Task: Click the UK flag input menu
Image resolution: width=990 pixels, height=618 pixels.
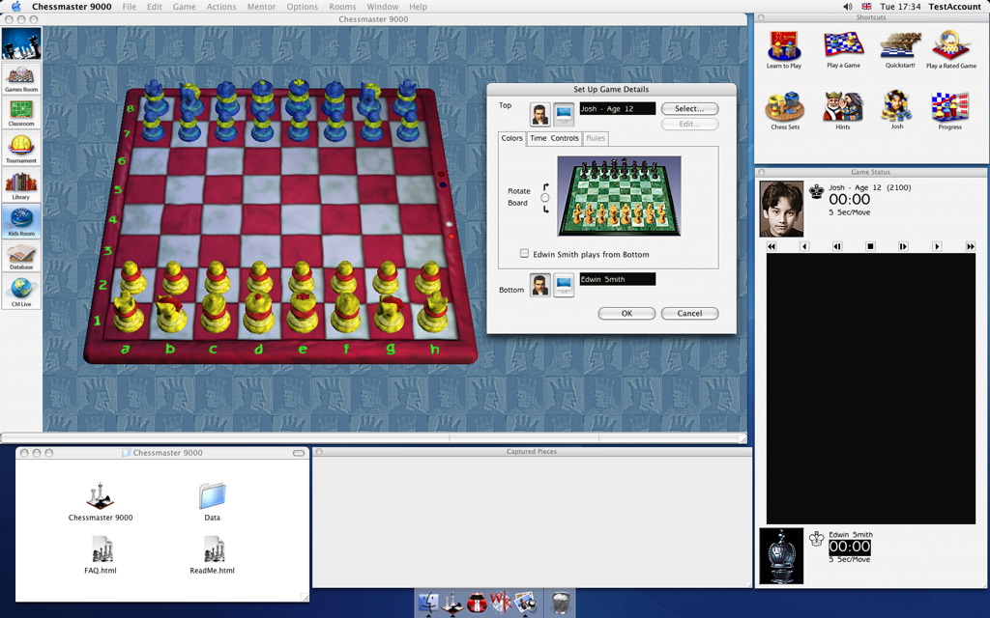Action: point(866,7)
